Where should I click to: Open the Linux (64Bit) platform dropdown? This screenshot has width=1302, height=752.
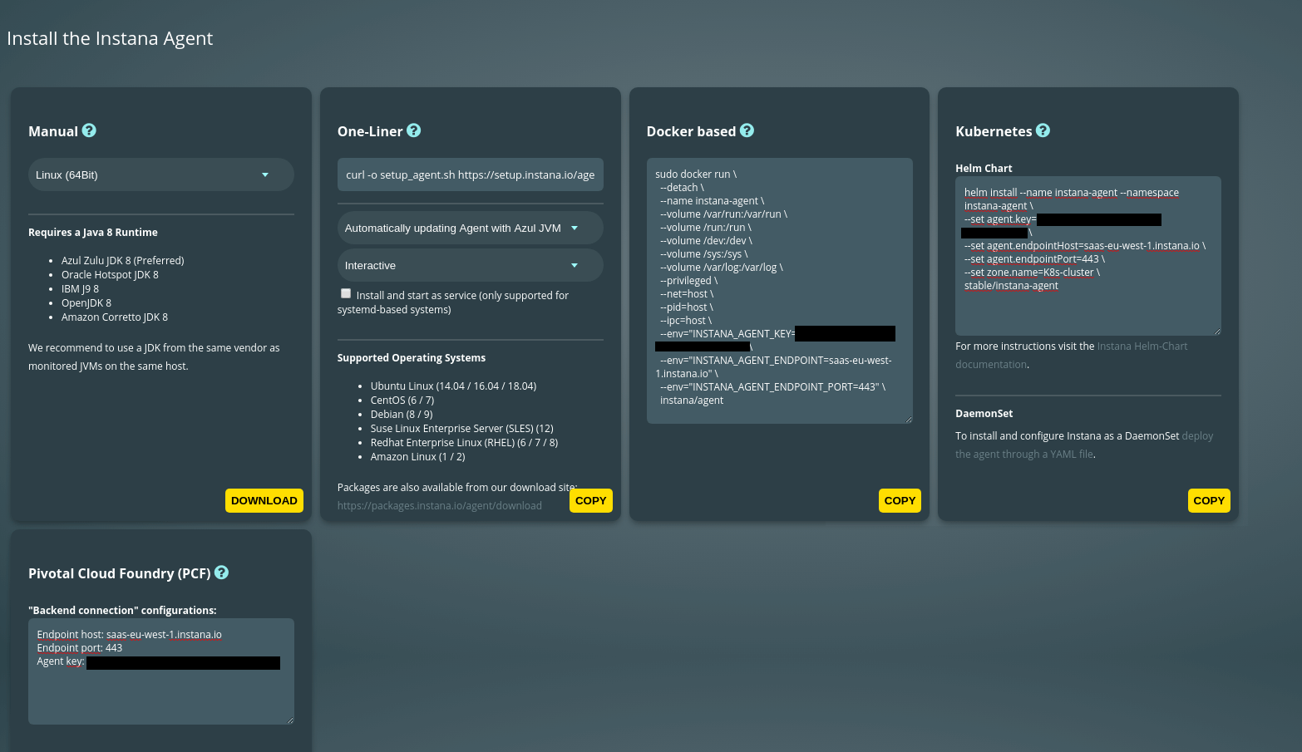(160, 174)
